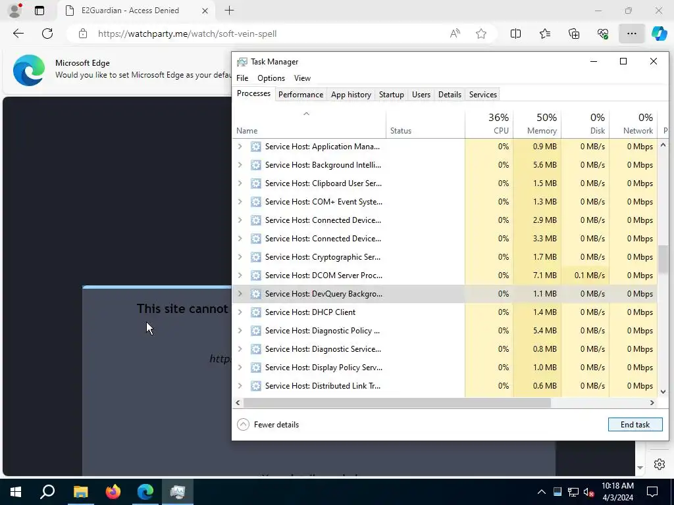Image resolution: width=674 pixels, height=505 pixels.
Task: Expand Service Host: Background Intelli... row
Action: tap(240, 165)
